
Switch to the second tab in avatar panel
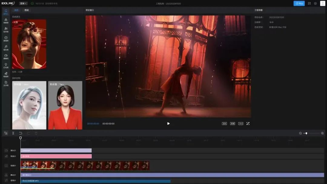26,10
